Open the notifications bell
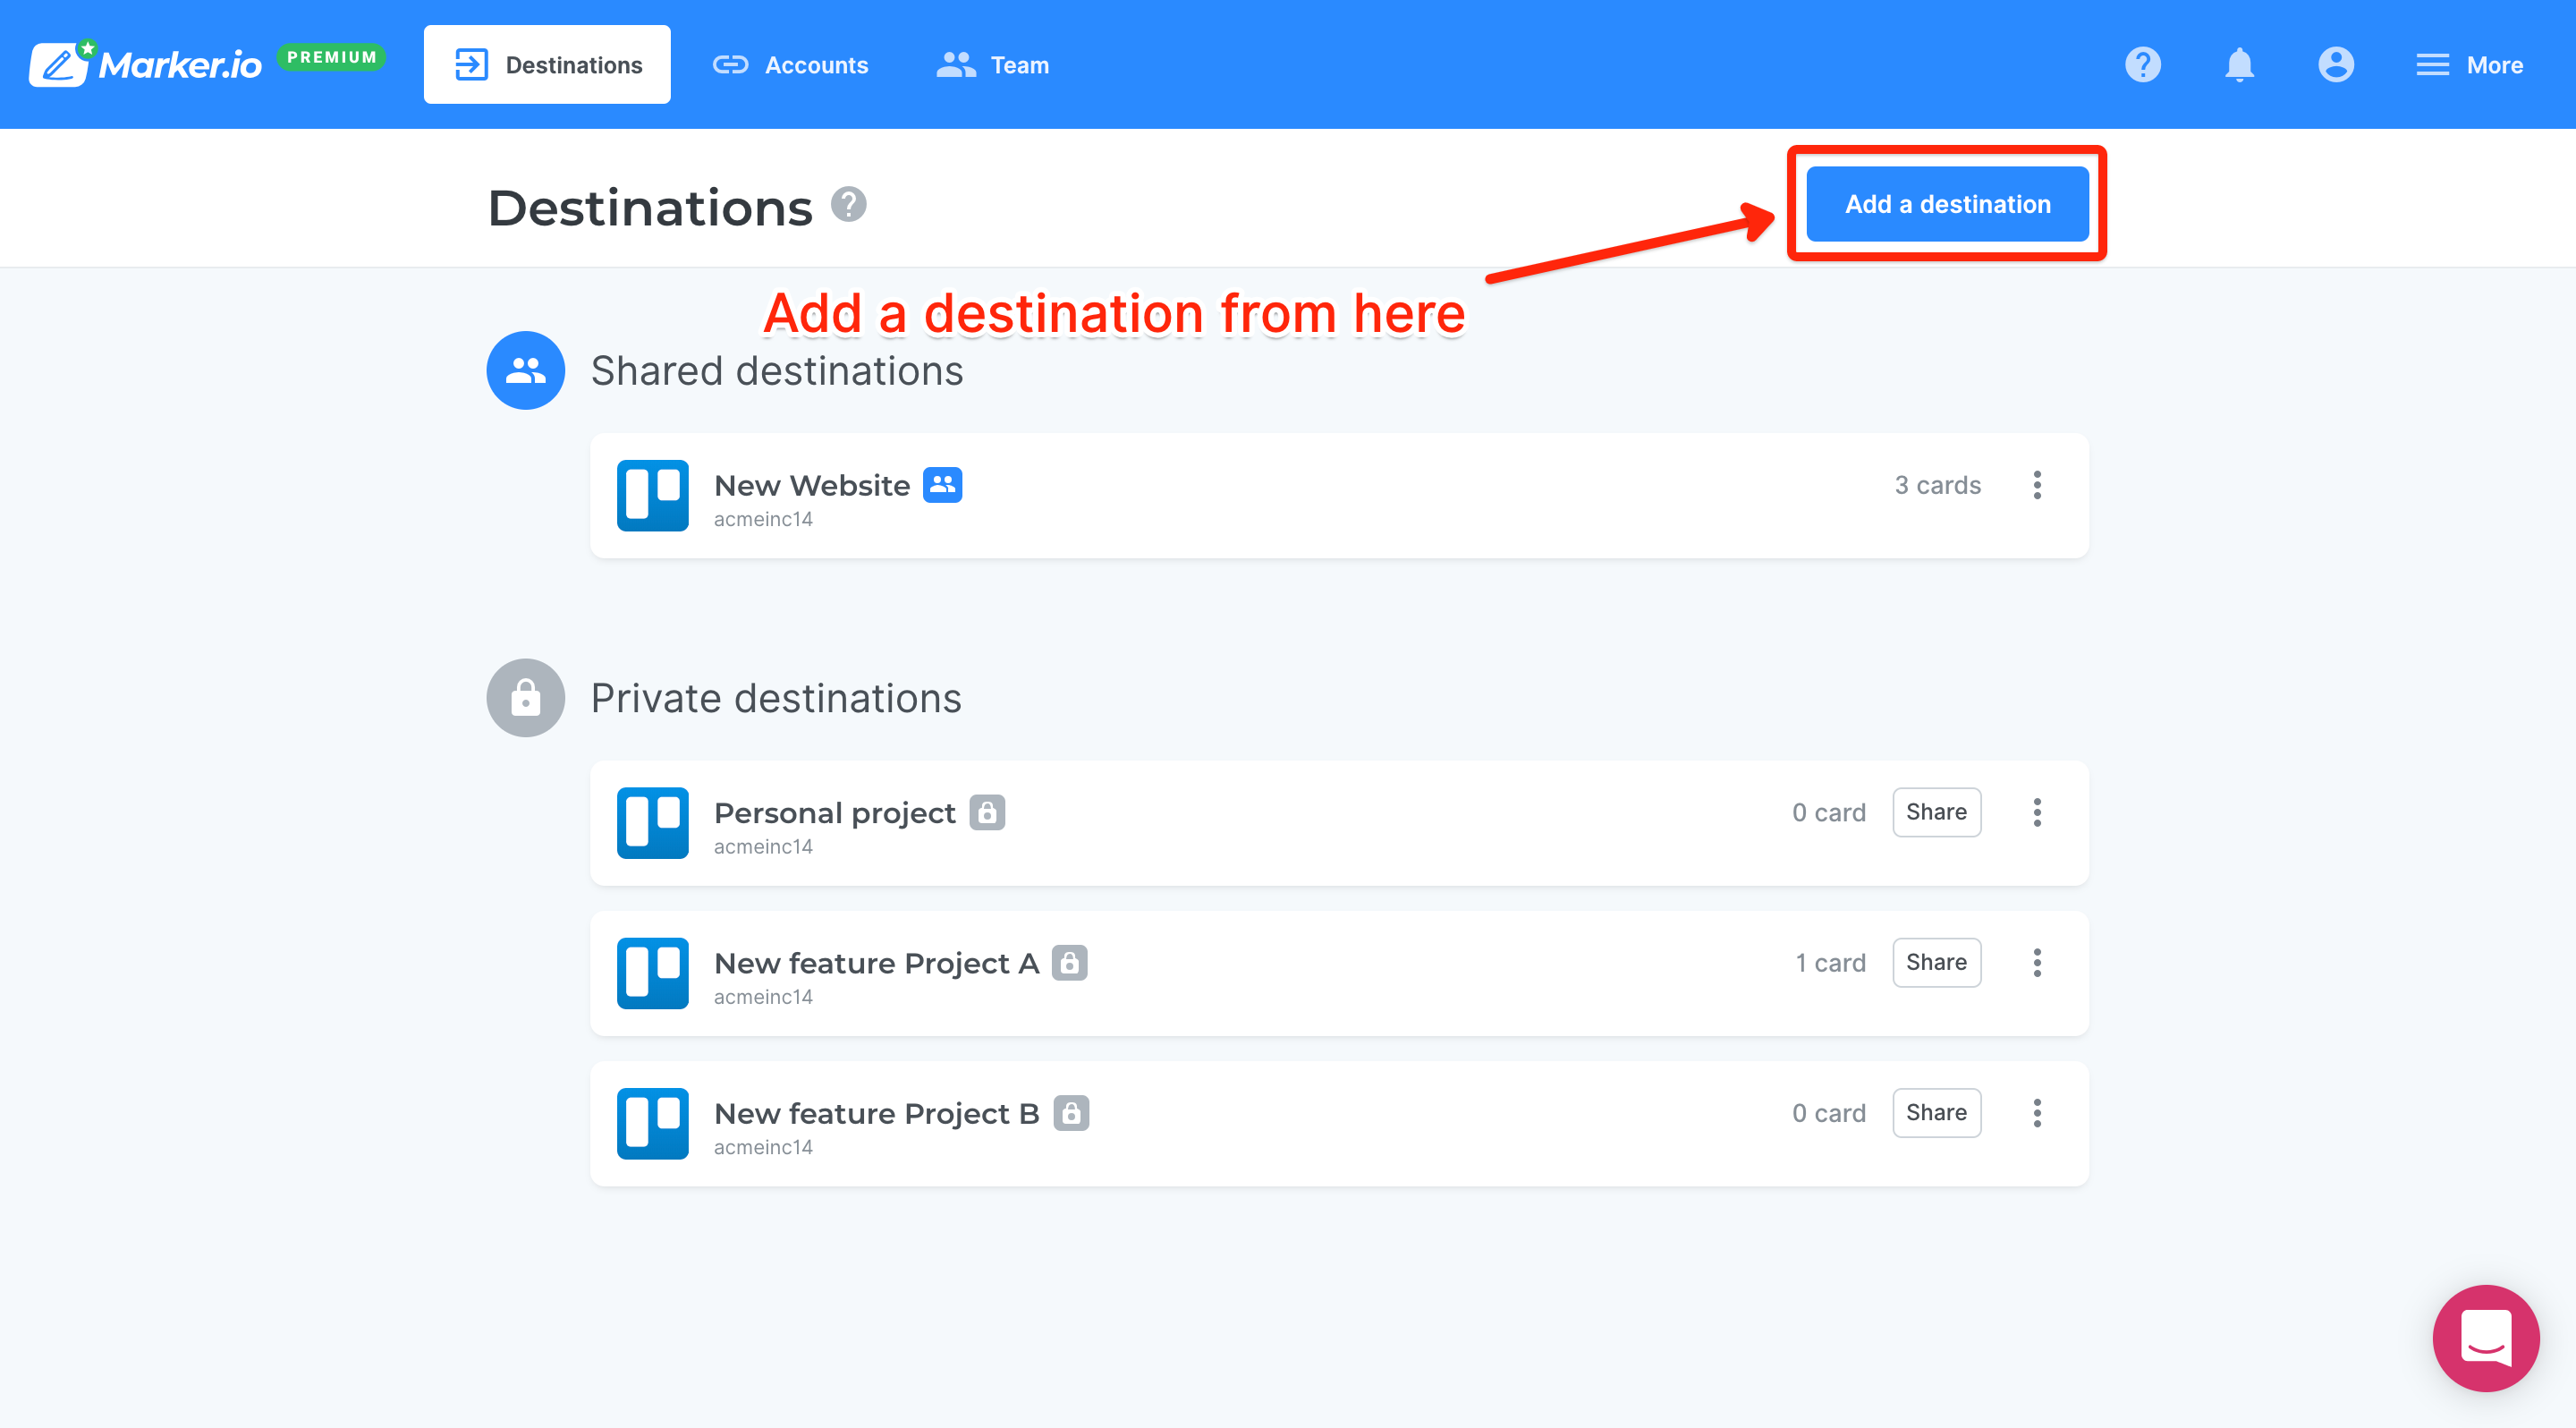Image resolution: width=2576 pixels, height=1428 pixels. coord(2239,65)
